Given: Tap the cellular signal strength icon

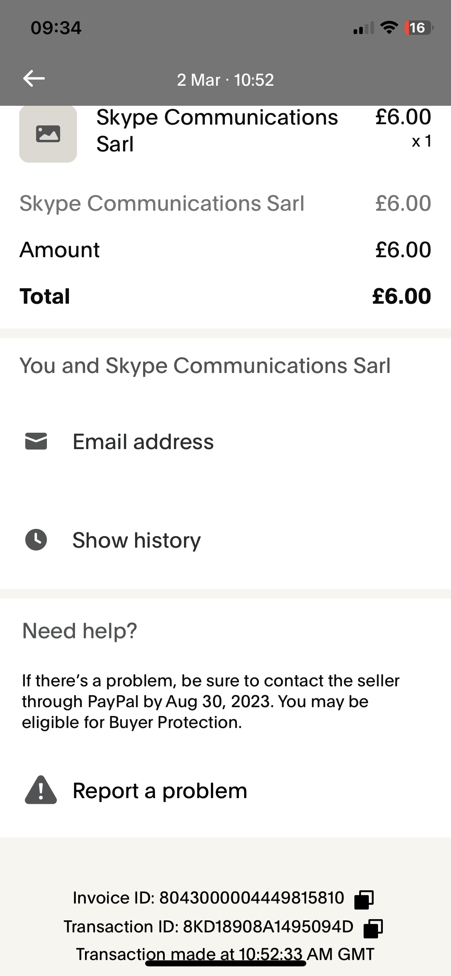Looking at the screenshot, I should (363, 28).
